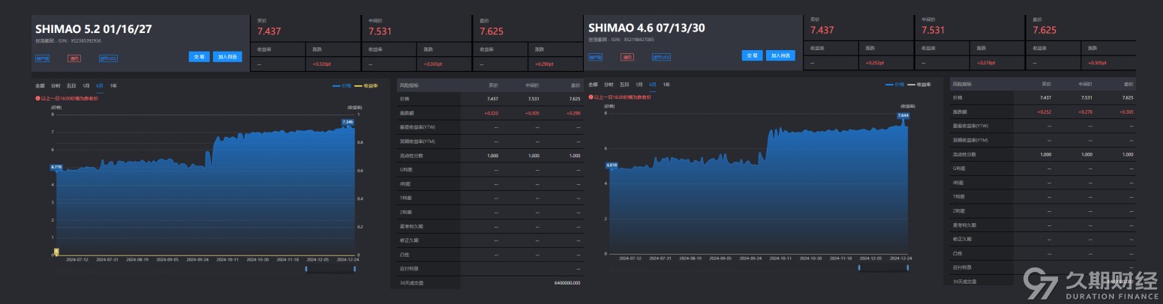Click the red 违约 tag on SHIMAO 4.6
The image size is (1163, 304).
coord(627,56)
